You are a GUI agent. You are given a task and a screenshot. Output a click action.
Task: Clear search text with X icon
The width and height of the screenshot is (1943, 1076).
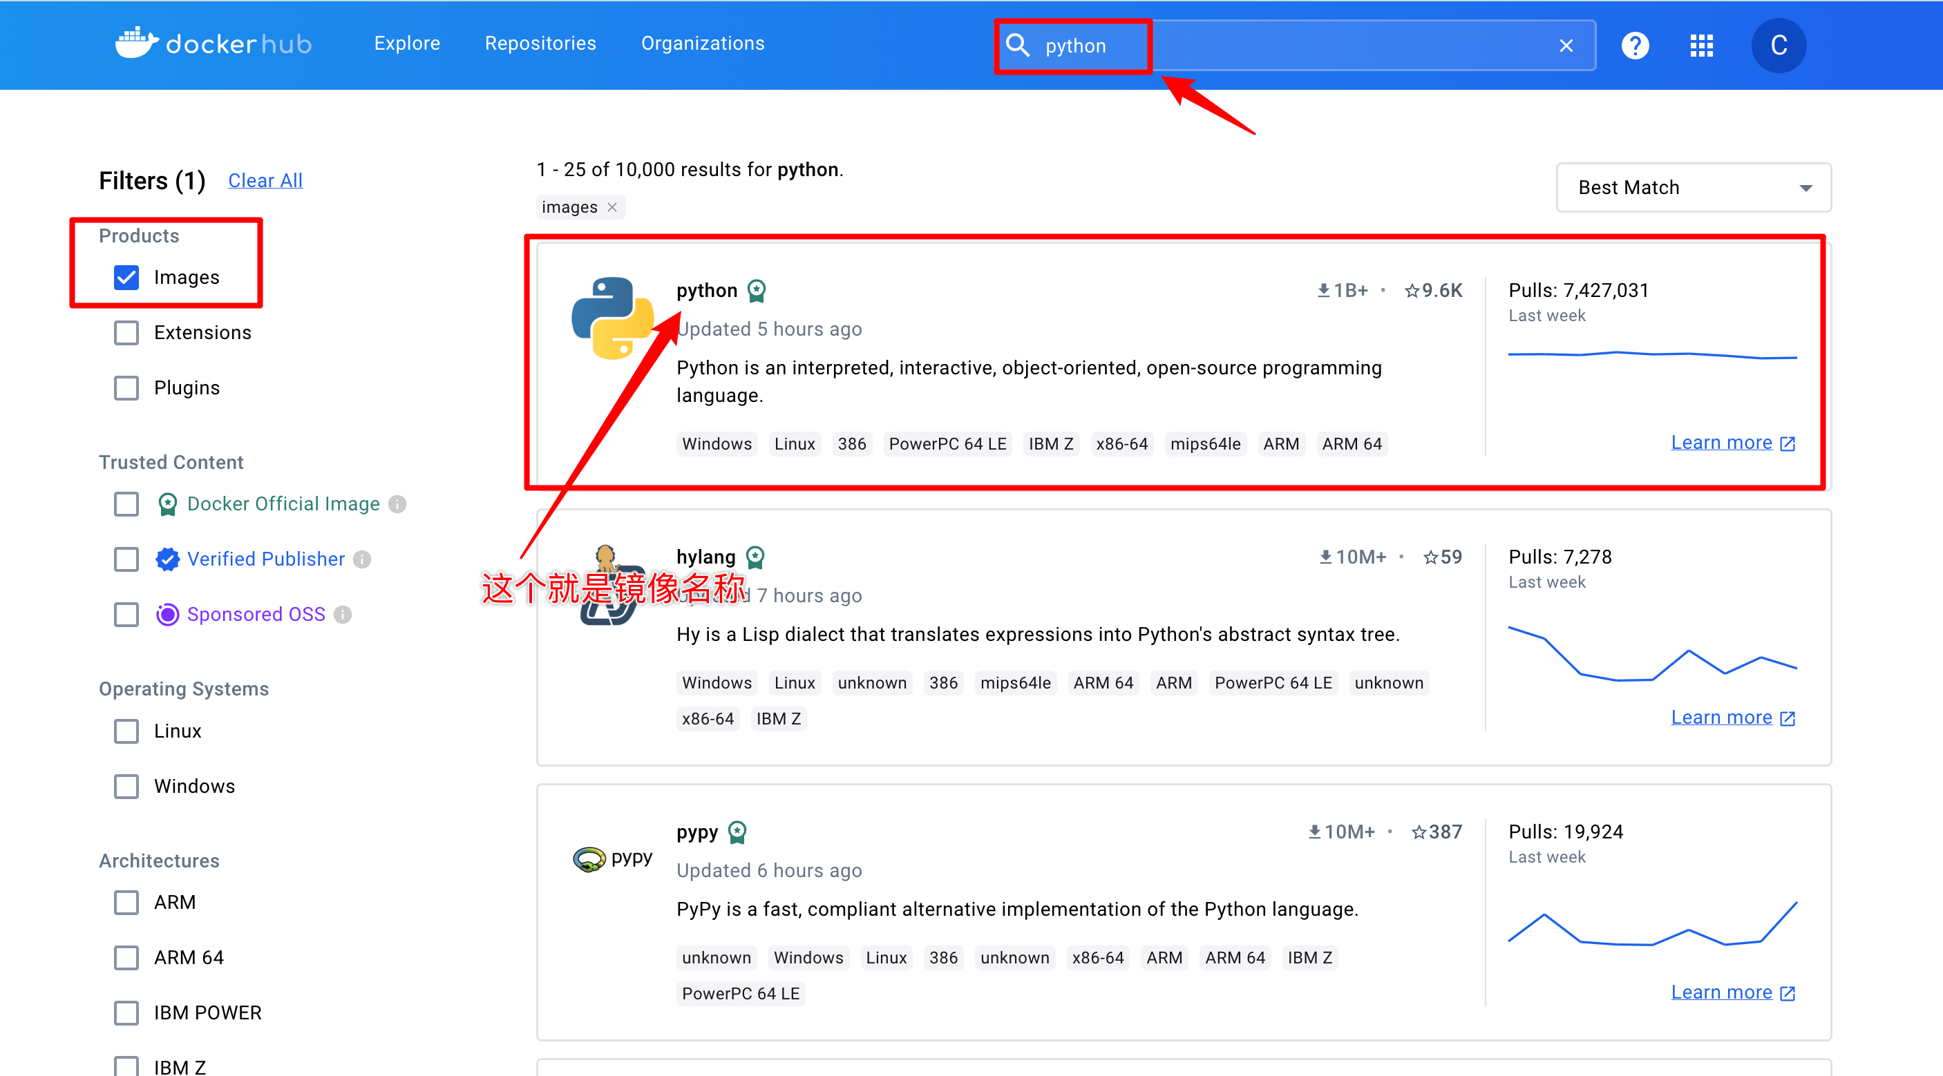[x=1566, y=46]
